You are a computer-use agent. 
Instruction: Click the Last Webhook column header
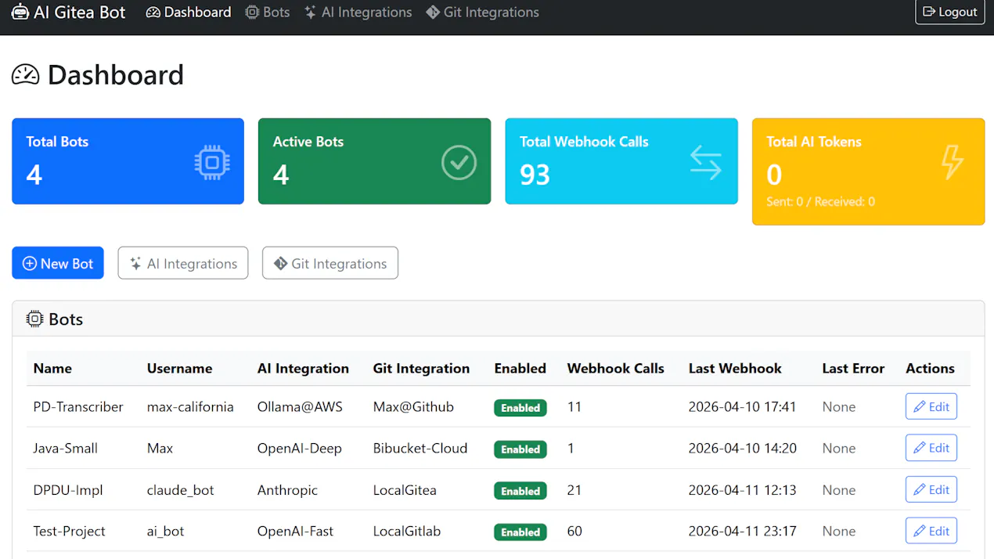tap(735, 368)
